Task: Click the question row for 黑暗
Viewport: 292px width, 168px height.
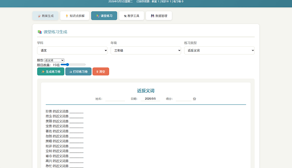Action: [64, 141]
